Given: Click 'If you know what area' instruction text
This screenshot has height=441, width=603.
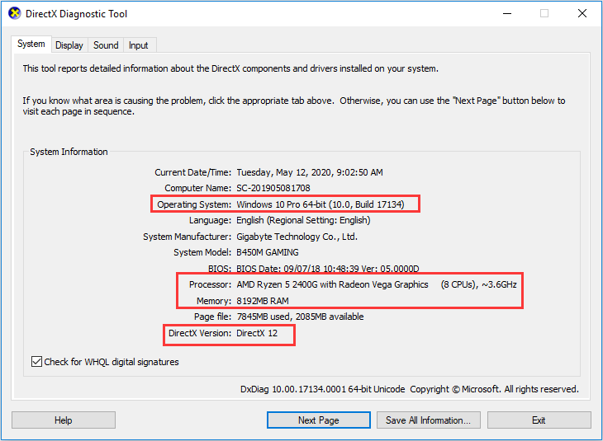Looking at the screenshot, I should [294, 106].
